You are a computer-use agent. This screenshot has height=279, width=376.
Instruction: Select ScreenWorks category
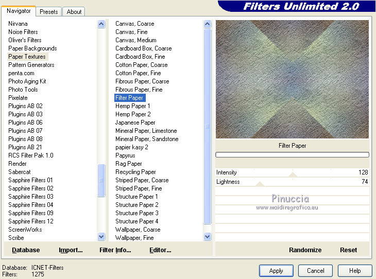(x=25, y=230)
